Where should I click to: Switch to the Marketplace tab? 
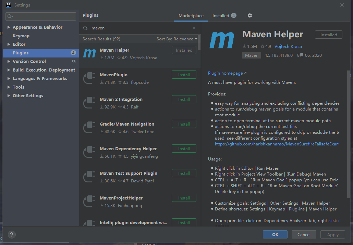coord(191,15)
